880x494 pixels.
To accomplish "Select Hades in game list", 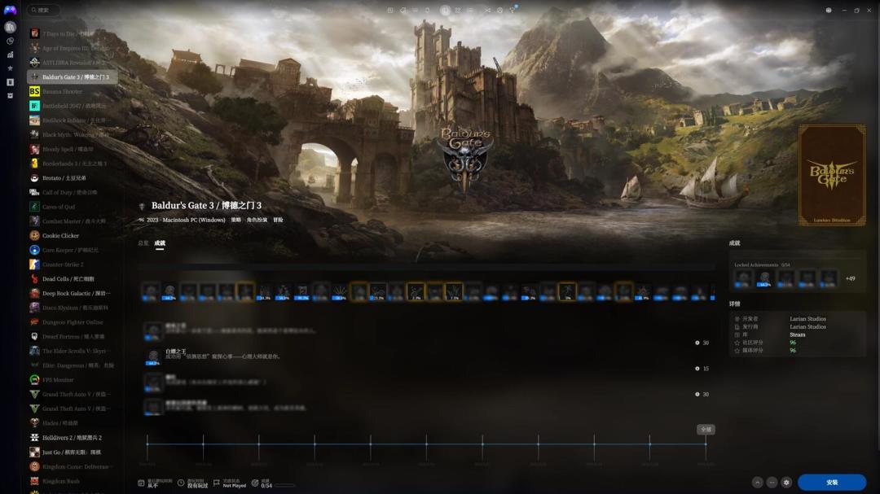I will pos(73,422).
